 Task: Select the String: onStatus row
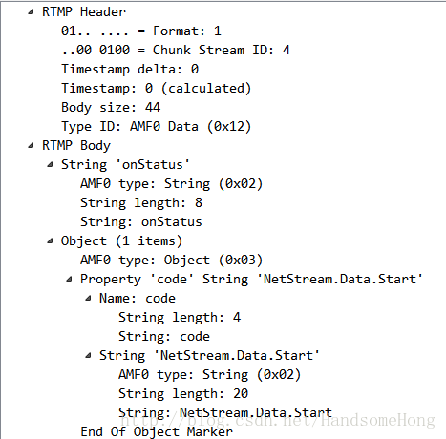(x=141, y=222)
